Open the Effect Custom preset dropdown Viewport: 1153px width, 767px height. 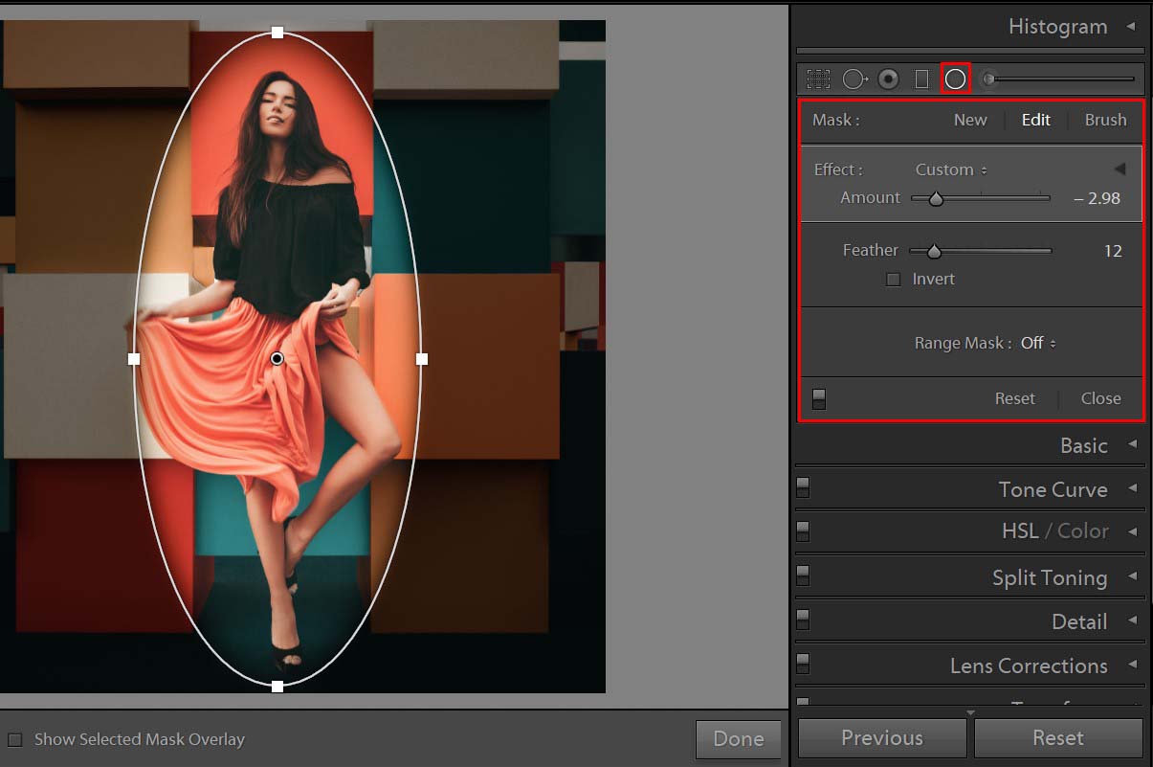[x=950, y=169]
